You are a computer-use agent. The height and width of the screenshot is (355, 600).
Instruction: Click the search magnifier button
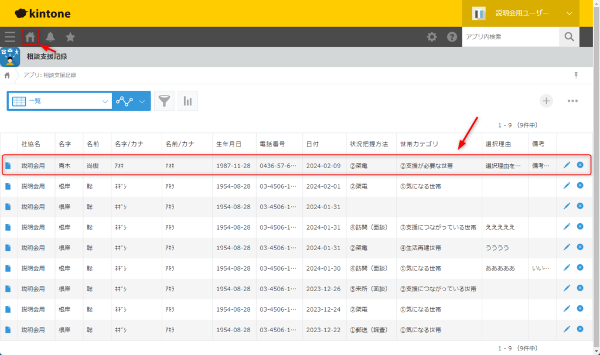[569, 37]
